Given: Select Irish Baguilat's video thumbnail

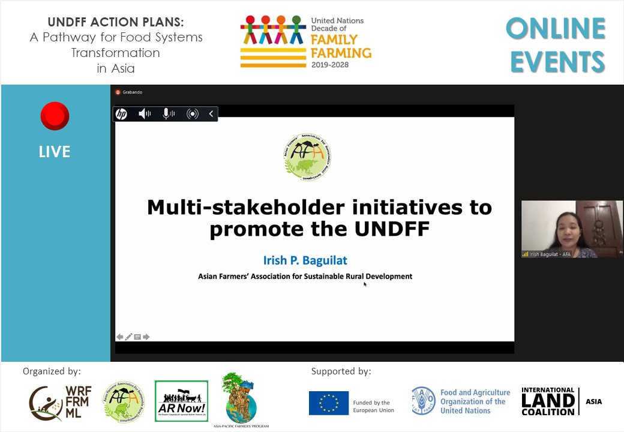Looking at the screenshot, I should [x=572, y=229].
